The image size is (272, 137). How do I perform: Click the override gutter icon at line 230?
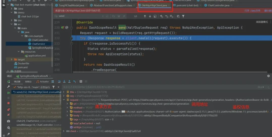coord(63,27)
